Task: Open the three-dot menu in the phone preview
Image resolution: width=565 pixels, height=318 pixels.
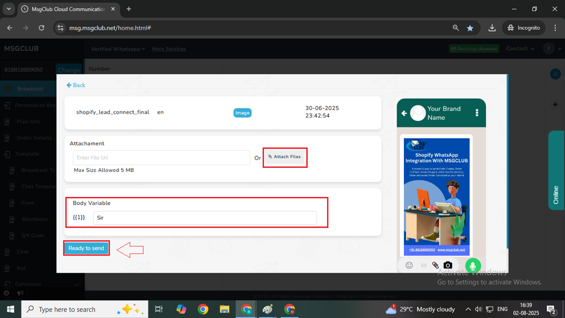Action: click(477, 113)
